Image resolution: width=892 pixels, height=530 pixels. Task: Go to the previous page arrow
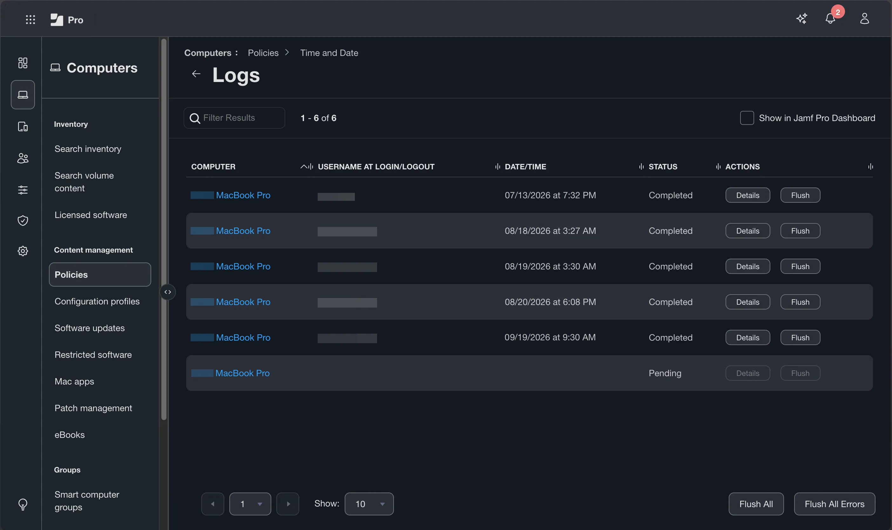coord(213,504)
